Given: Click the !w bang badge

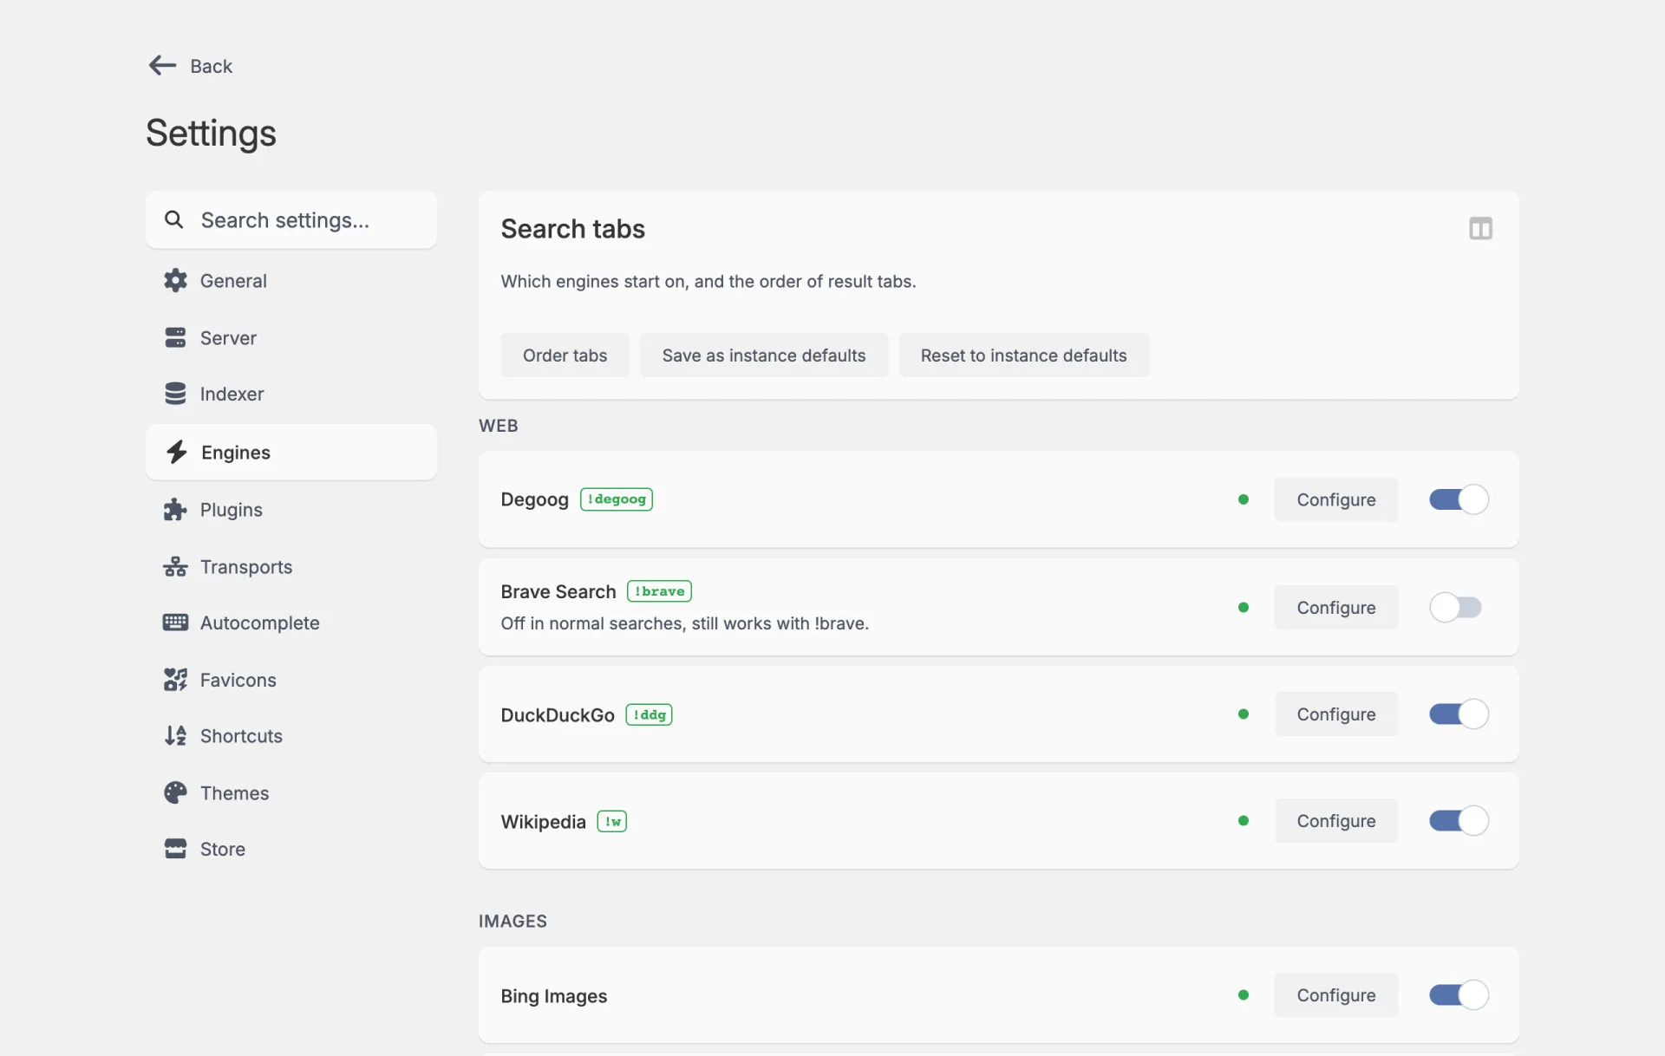Looking at the screenshot, I should [612, 821].
